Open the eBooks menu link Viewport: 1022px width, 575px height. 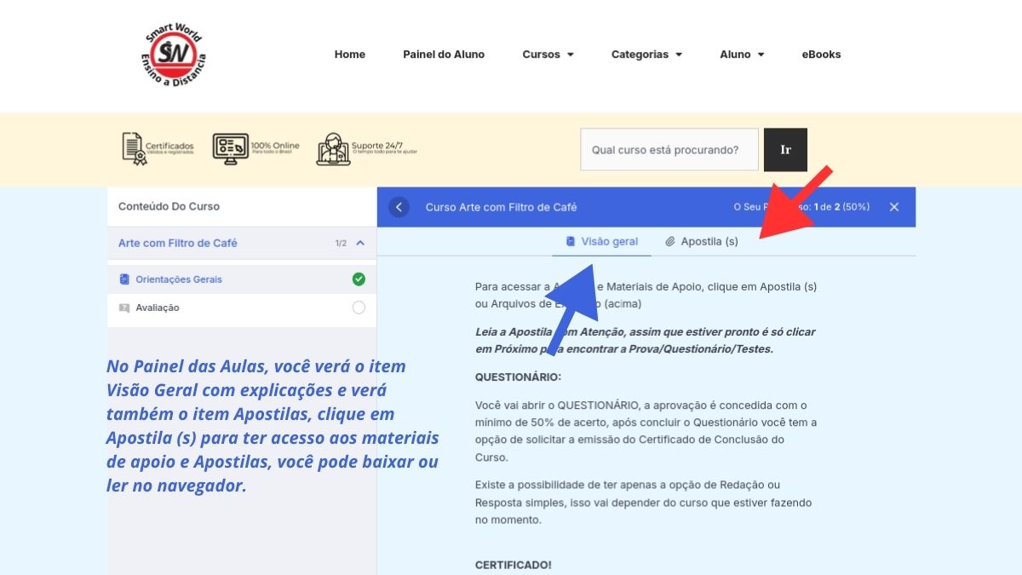tap(821, 55)
